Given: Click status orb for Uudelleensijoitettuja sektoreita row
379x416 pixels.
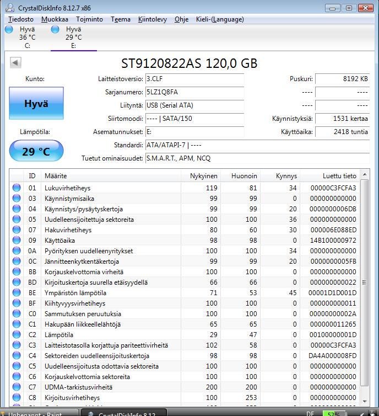Looking at the screenshot, I should pos(17,219).
